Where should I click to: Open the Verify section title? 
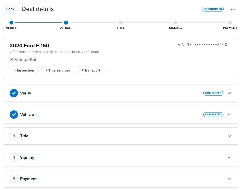[x=26, y=93]
